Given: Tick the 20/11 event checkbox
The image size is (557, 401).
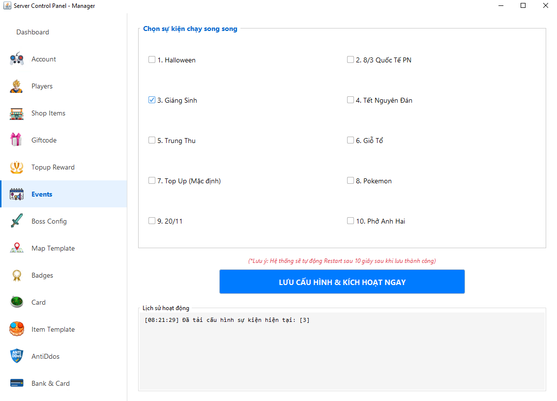Looking at the screenshot, I should click(x=152, y=221).
